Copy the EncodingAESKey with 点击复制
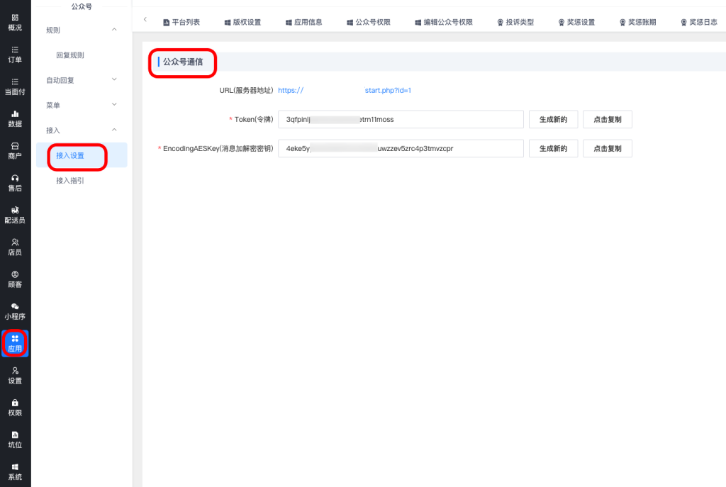Screen dimensions: 726x487 coord(607,148)
